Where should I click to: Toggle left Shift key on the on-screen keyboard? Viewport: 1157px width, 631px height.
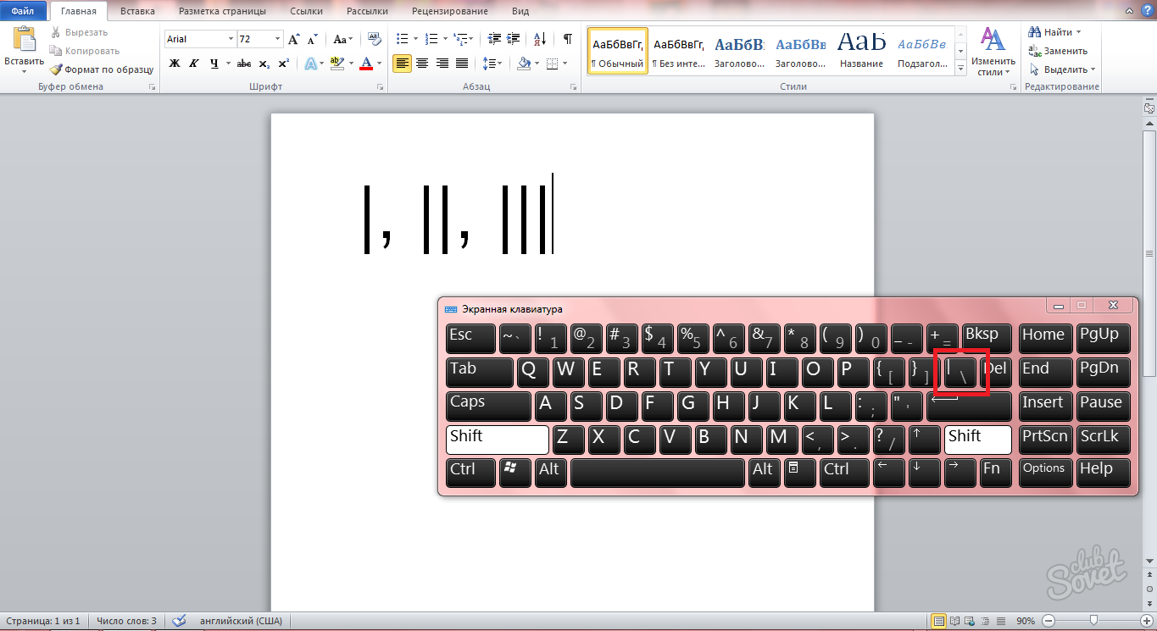pos(497,440)
